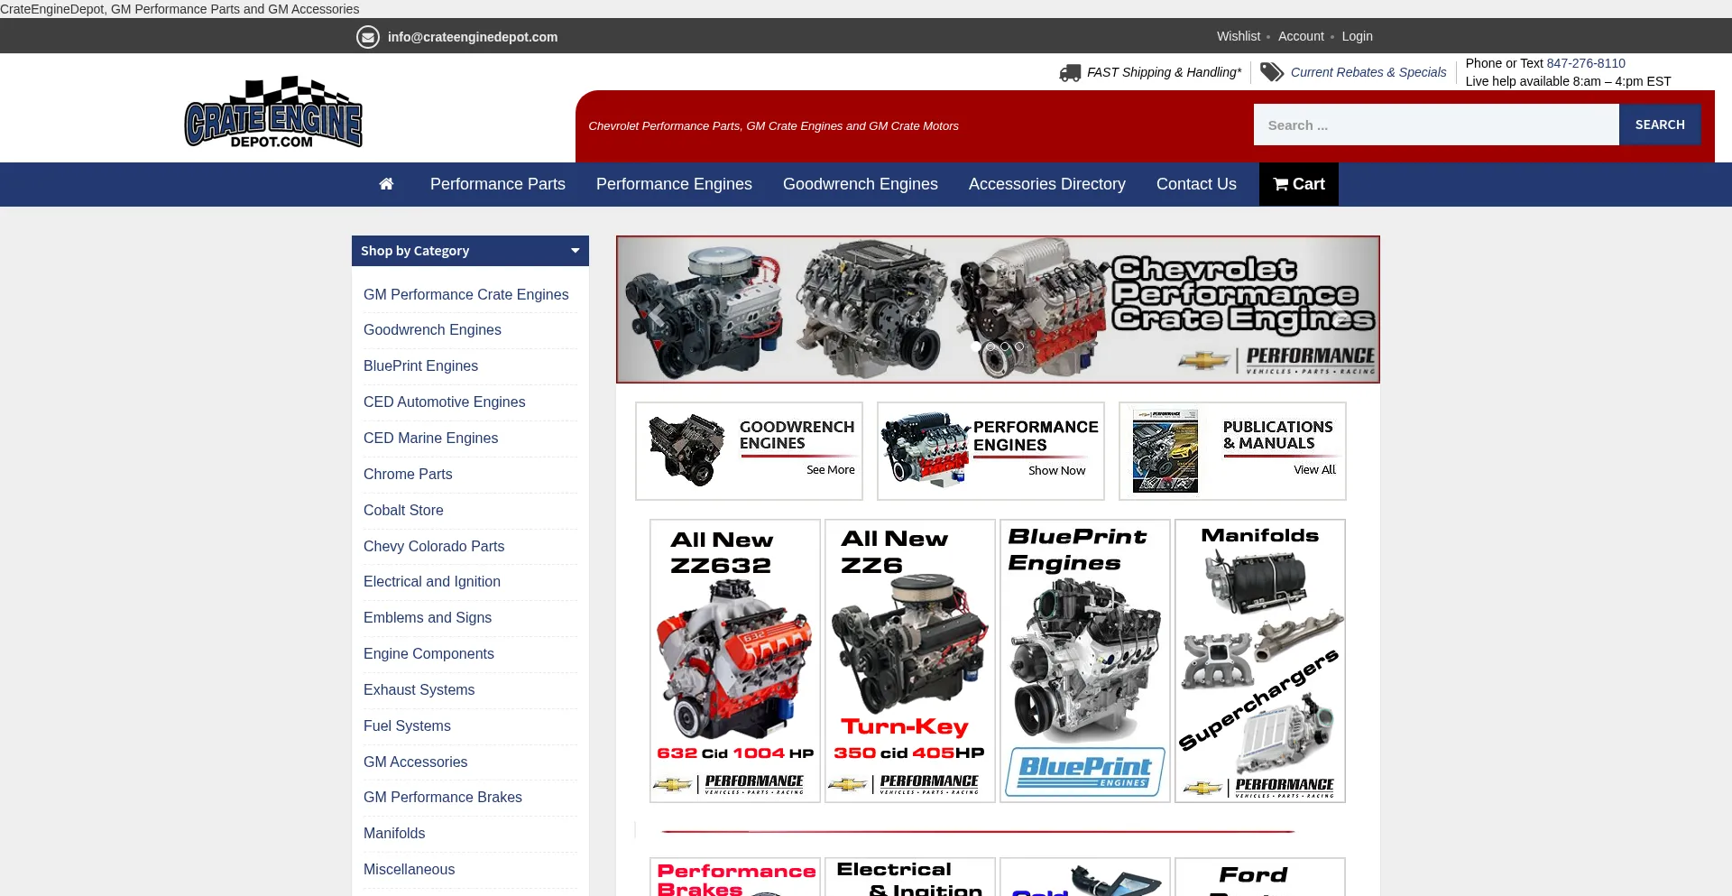
Task: Select fourth carousel slide indicator dot
Action: coord(1019,346)
